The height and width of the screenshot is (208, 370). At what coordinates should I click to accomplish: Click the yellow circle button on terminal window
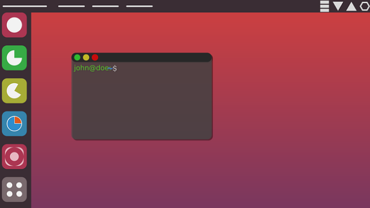86,57
